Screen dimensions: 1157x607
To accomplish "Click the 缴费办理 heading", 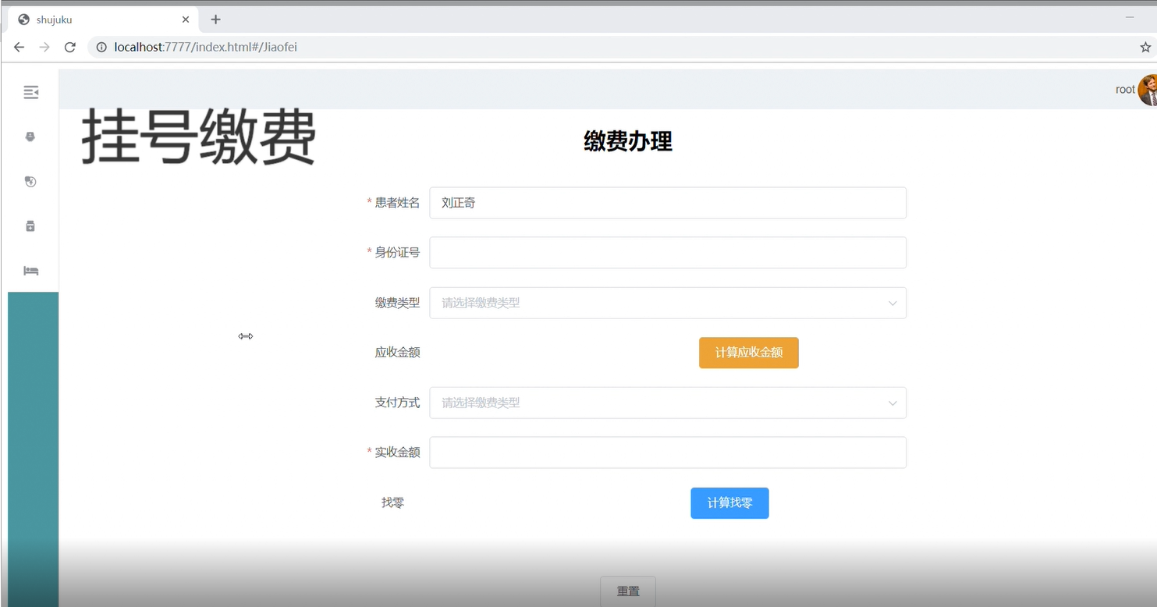I will coord(628,141).
